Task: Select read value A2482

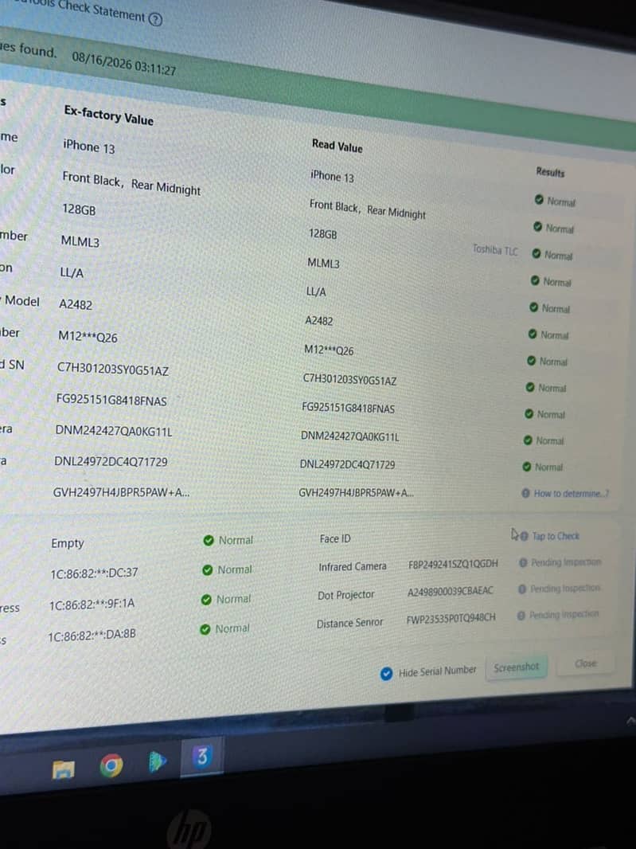Action: click(x=319, y=320)
